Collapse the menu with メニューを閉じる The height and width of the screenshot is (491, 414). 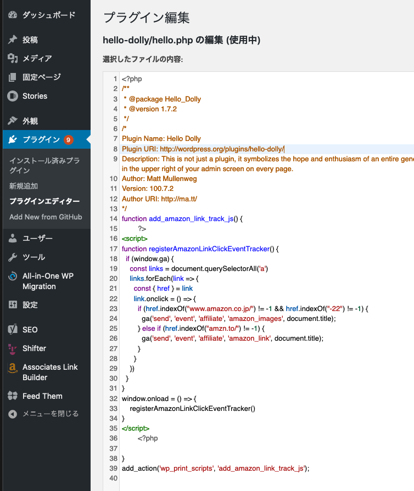pyautogui.click(x=51, y=414)
